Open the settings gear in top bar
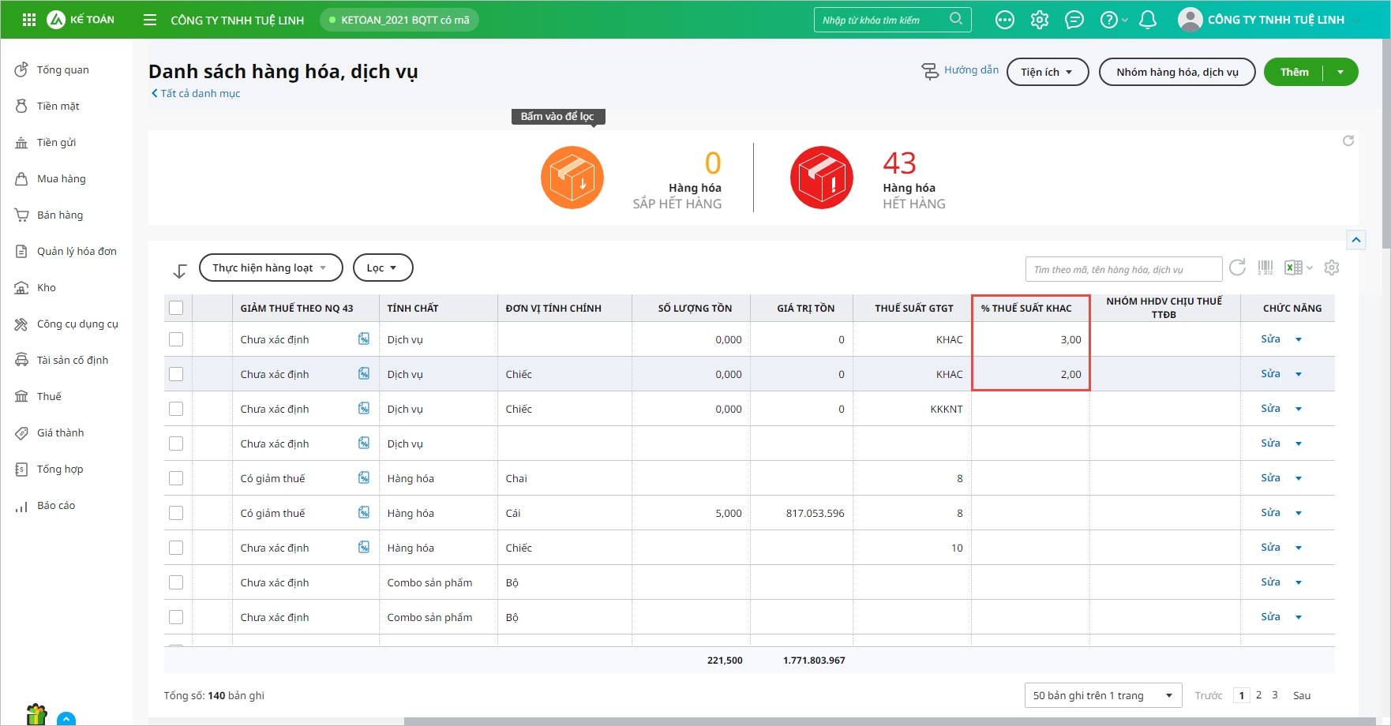1391x726 pixels. point(1040,20)
